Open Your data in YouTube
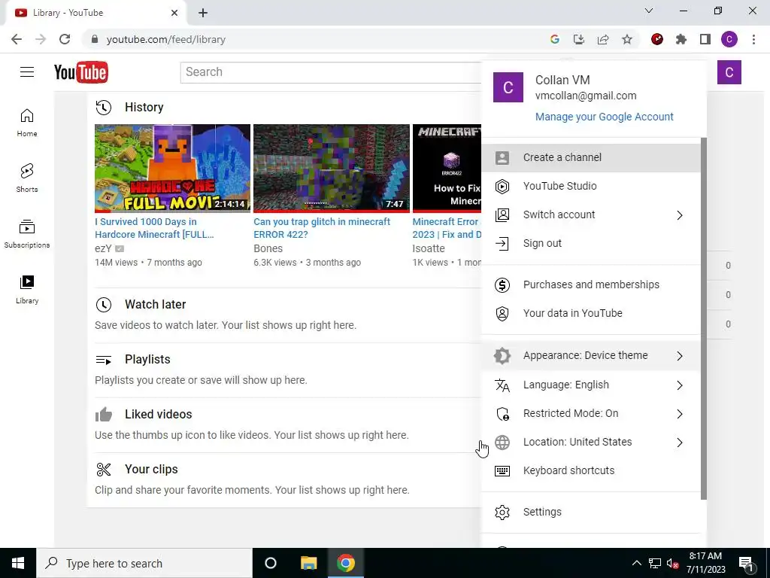 tap(591, 313)
